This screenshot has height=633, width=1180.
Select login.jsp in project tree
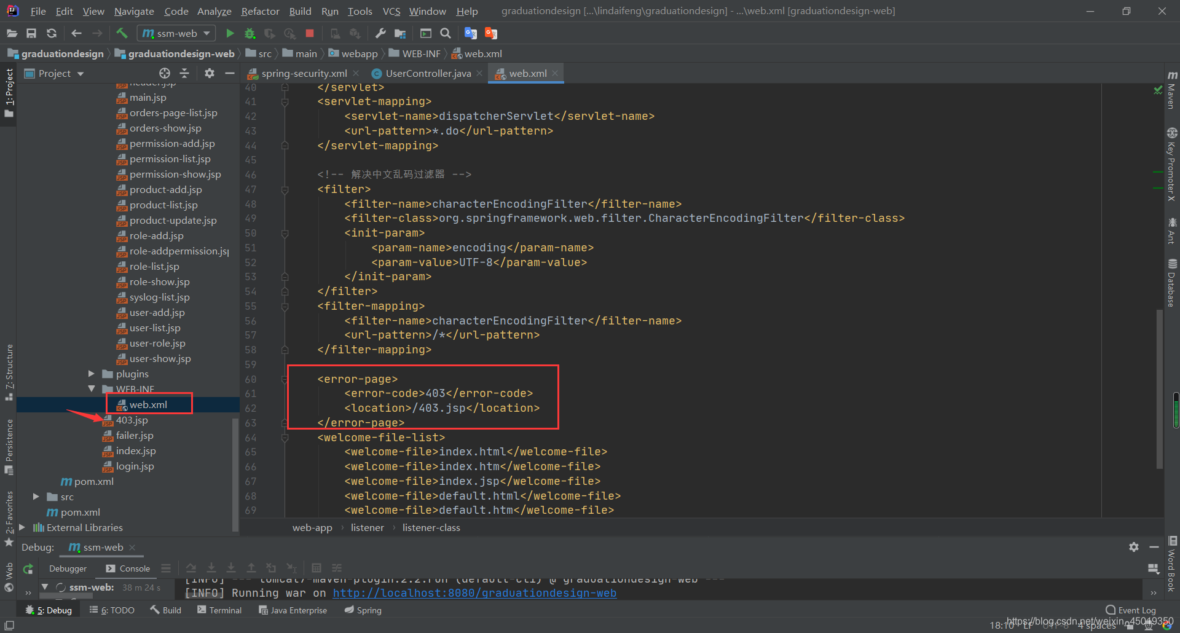[135, 466]
